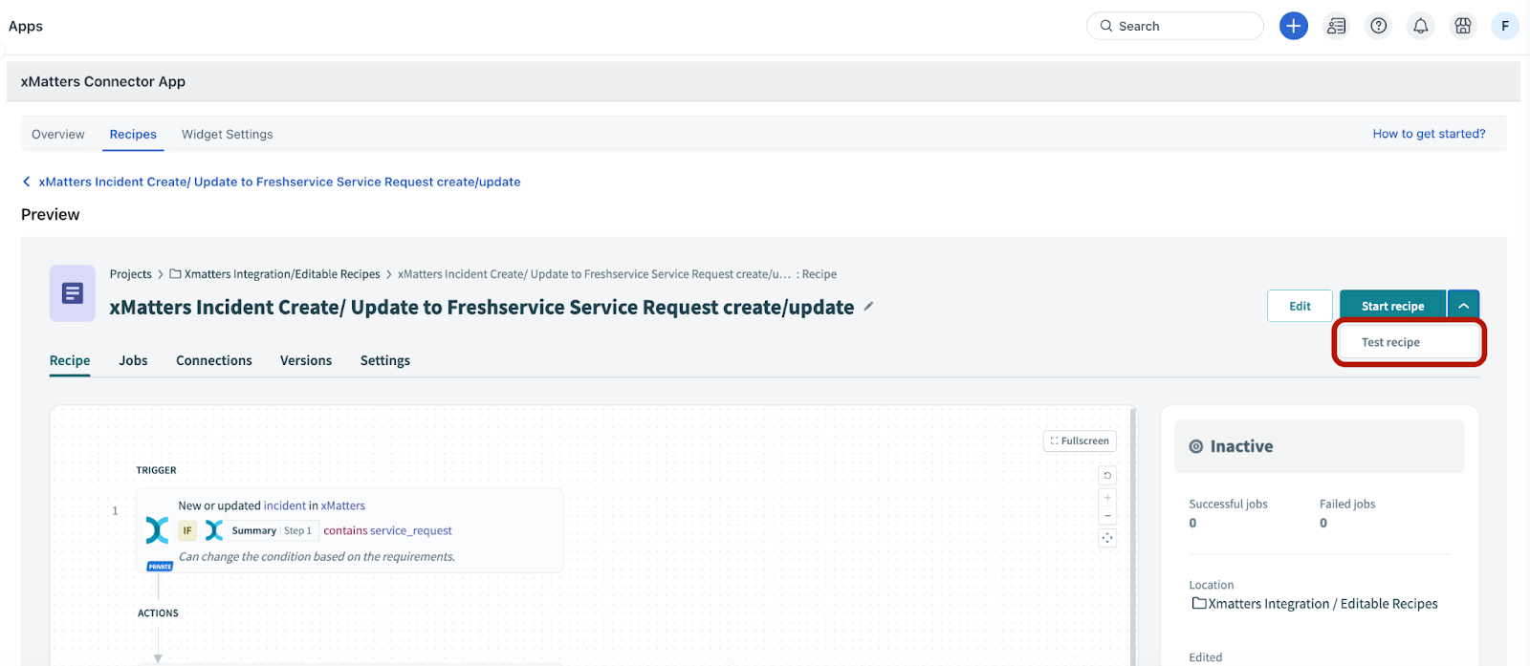Click the Failed jobs count

(1323, 523)
